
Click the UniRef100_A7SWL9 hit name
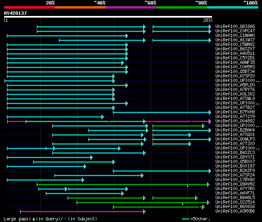click(235, 99)
